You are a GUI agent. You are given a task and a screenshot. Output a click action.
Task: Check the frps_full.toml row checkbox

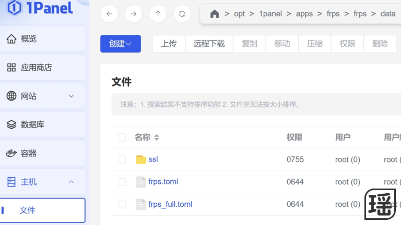pyautogui.click(x=122, y=204)
